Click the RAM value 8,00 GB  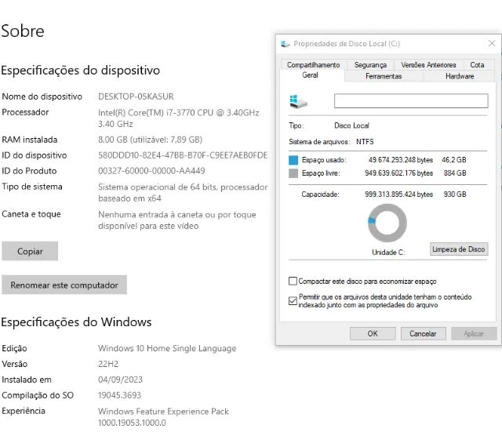click(150, 140)
